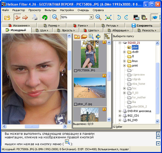This screenshot has height=153, width=162.
Task: Click the open folder toolbar icon
Action: pyautogui.click(x=7, y=17)
